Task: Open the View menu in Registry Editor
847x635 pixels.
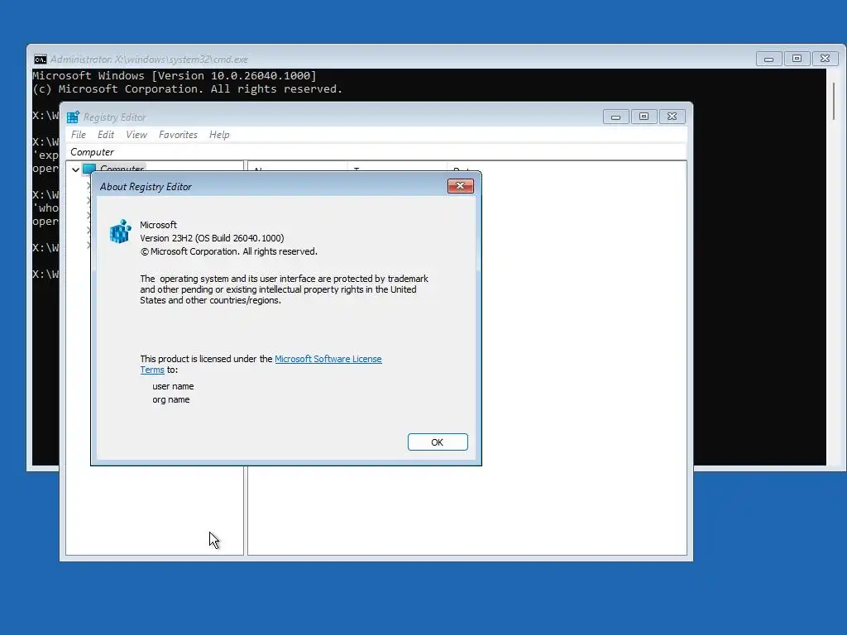Action: tap(136, 135)
